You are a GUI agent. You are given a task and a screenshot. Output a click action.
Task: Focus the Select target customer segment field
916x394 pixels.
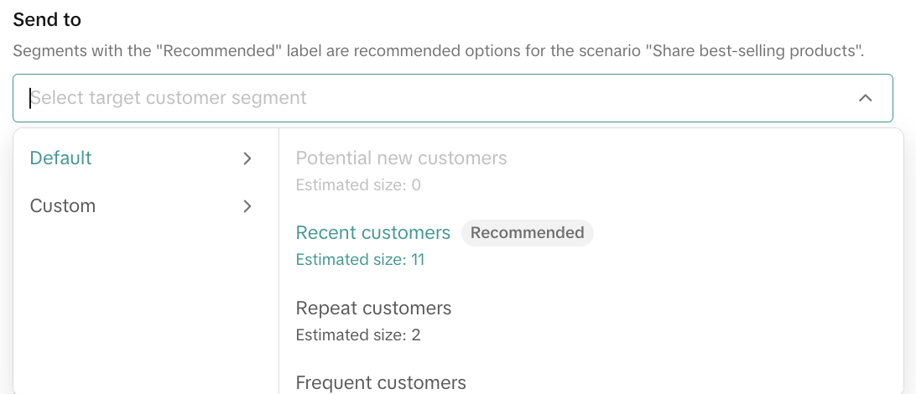(x=419, y=98)
